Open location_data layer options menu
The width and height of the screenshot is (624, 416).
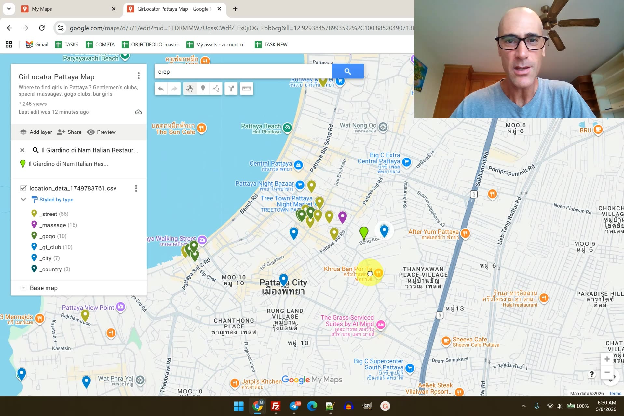point(136,188)
